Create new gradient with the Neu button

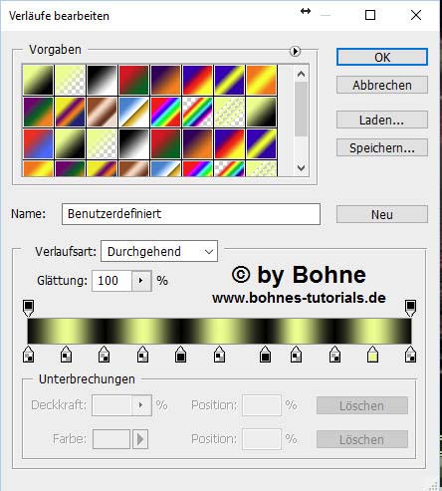pos(382,214)
